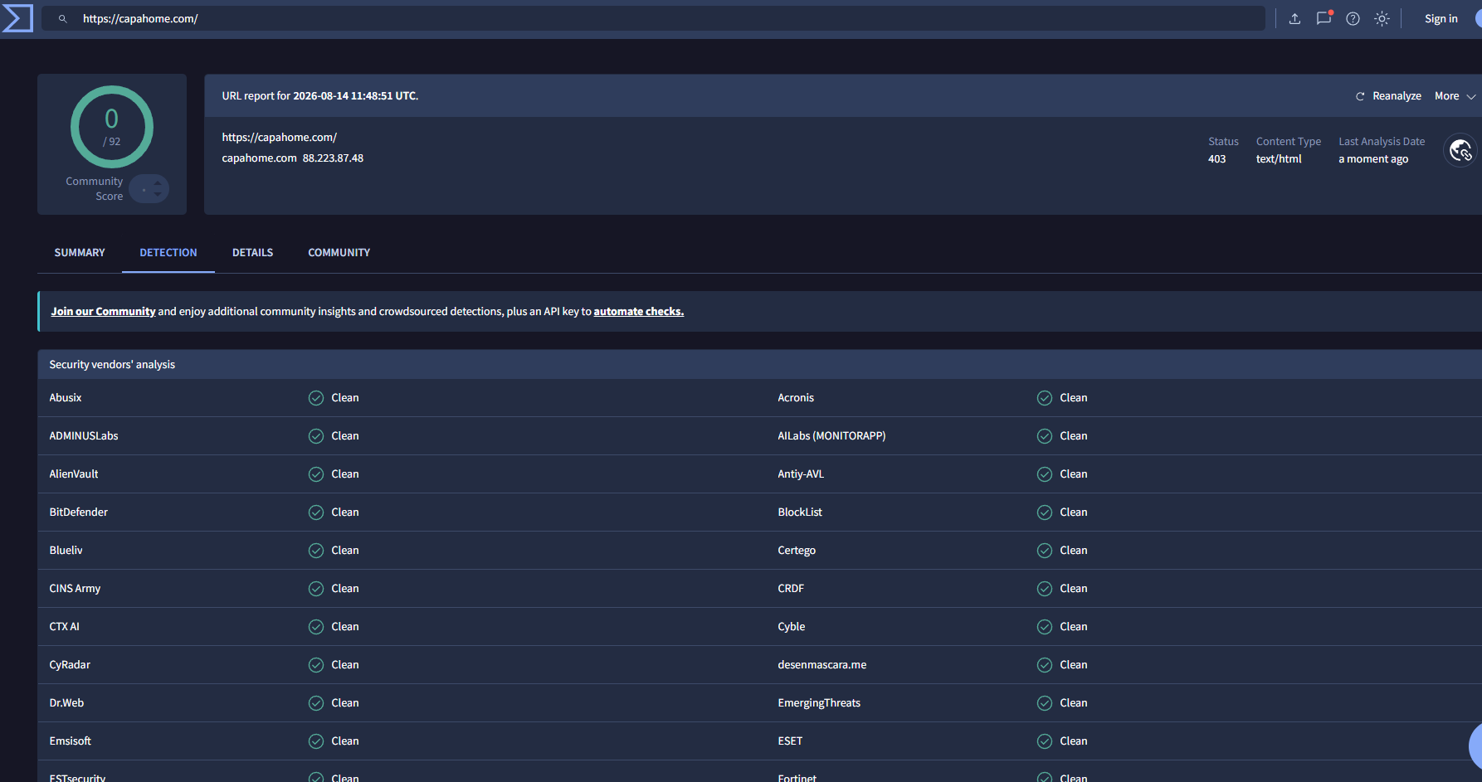Click the Certego clean check icon
Screen dimensions: 1482x782
click(x=1045, y=551)
